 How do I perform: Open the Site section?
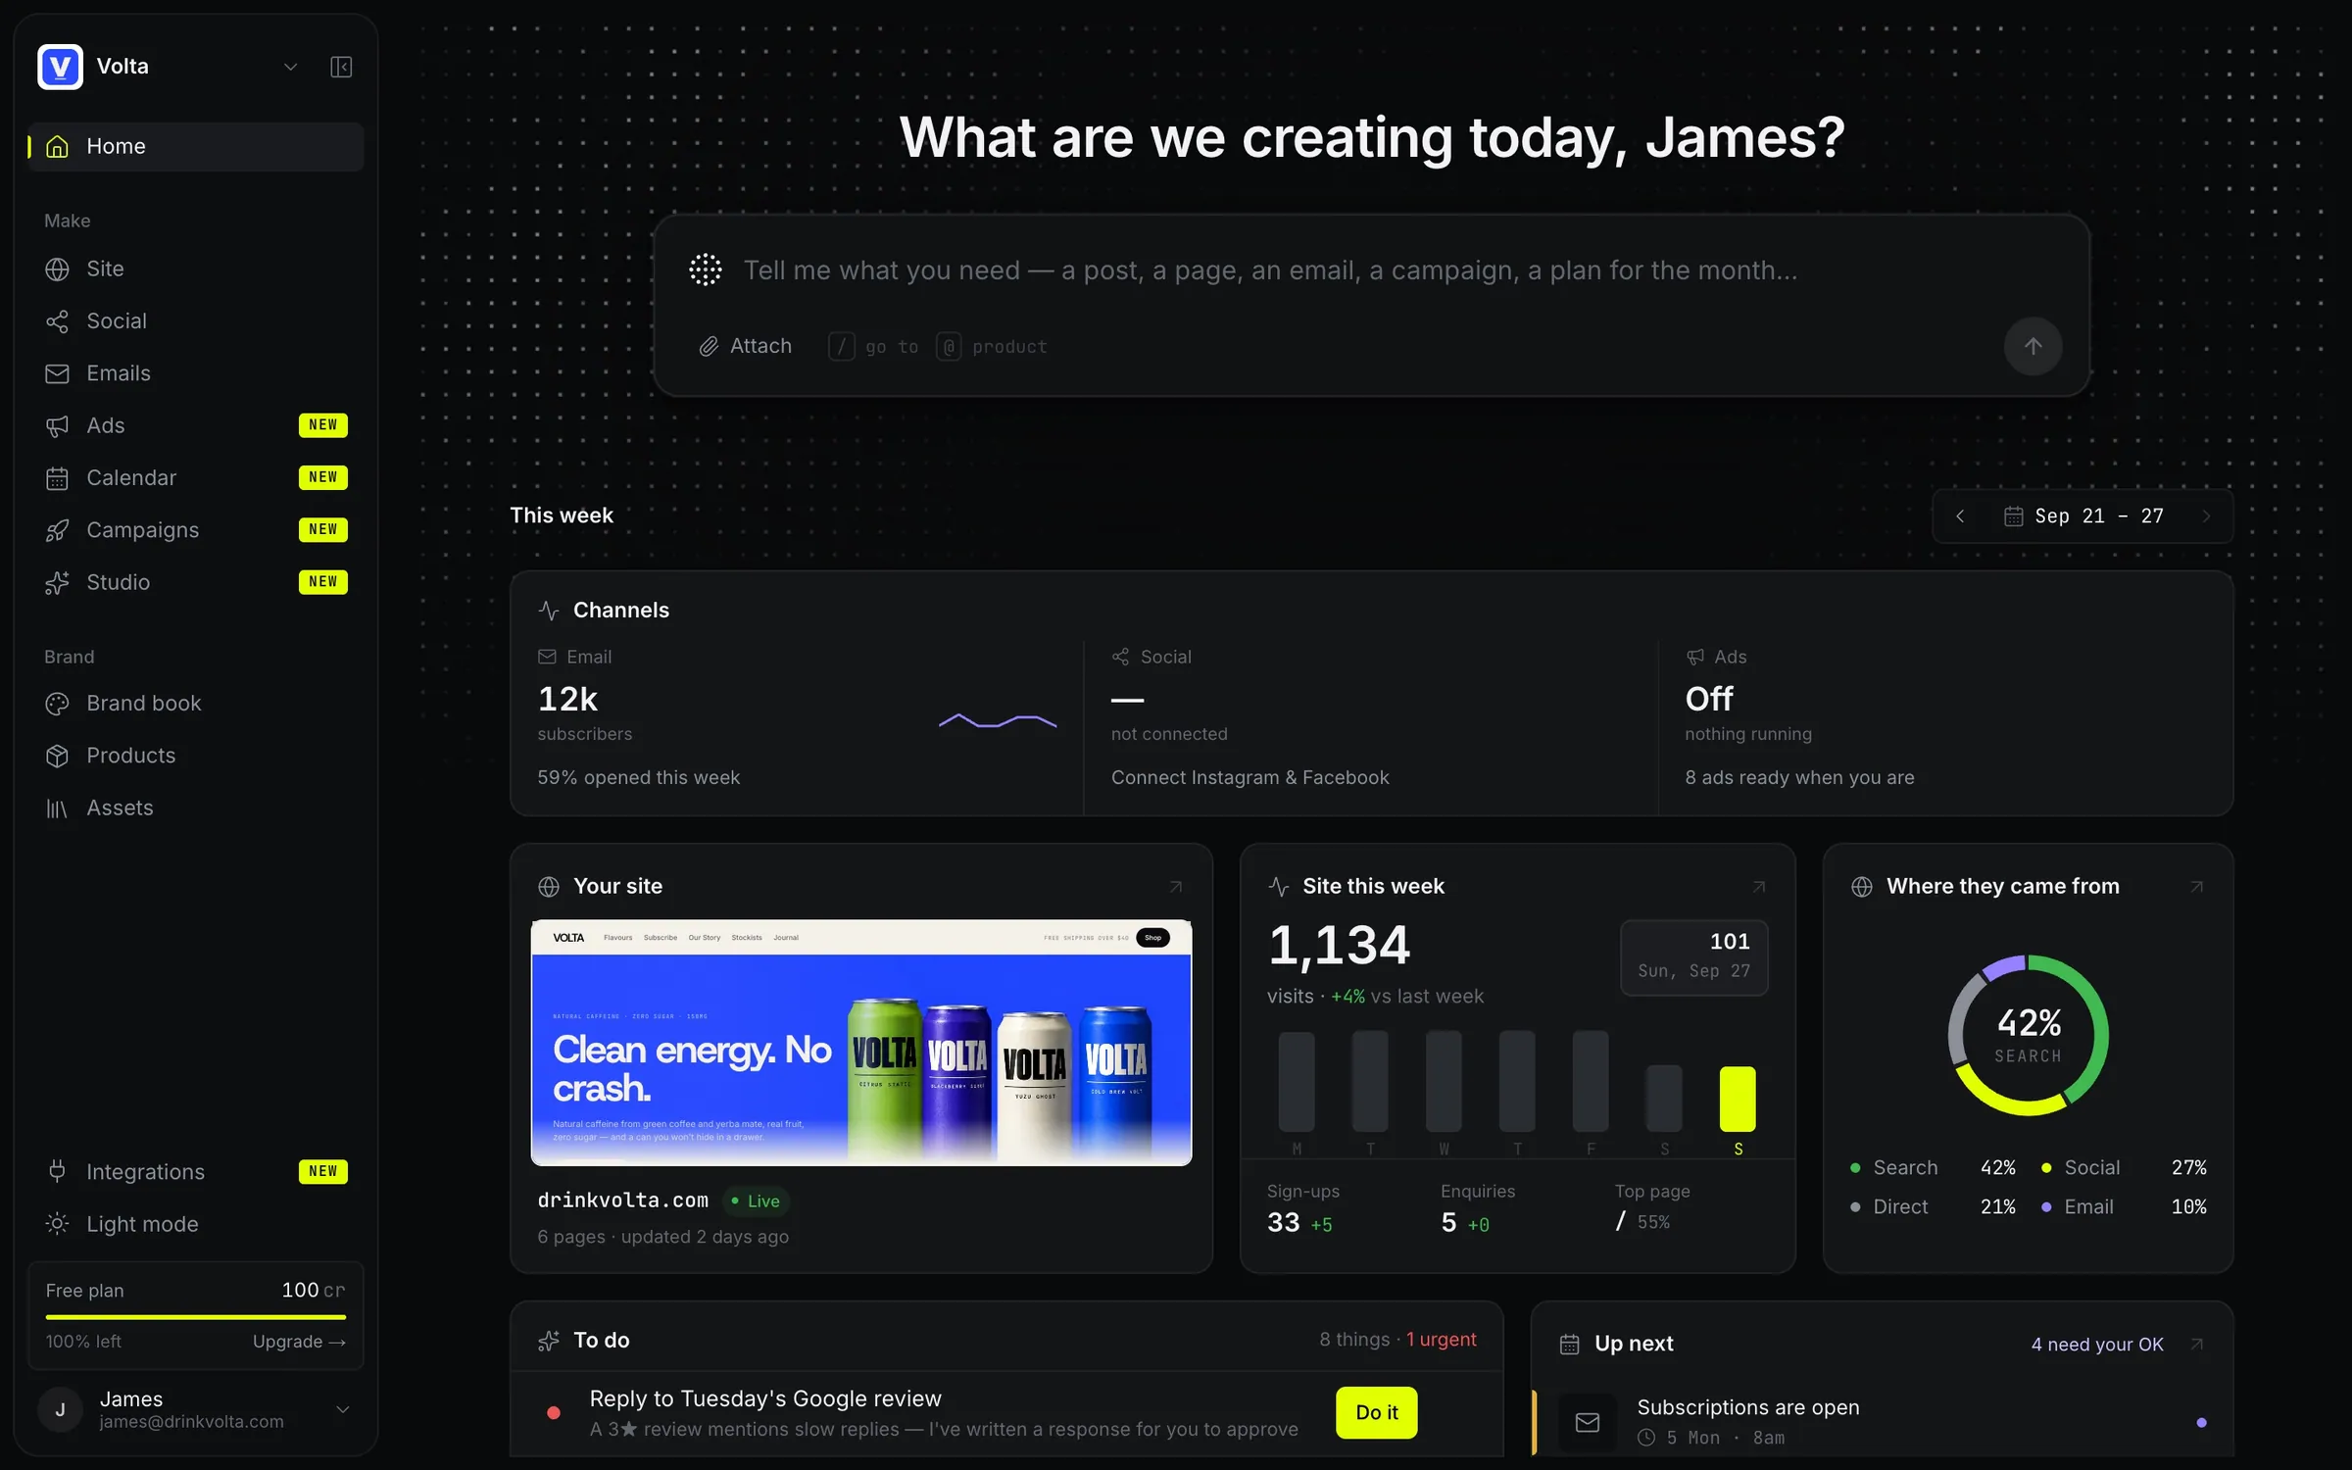pyautogui.click(x=196, y=269)
